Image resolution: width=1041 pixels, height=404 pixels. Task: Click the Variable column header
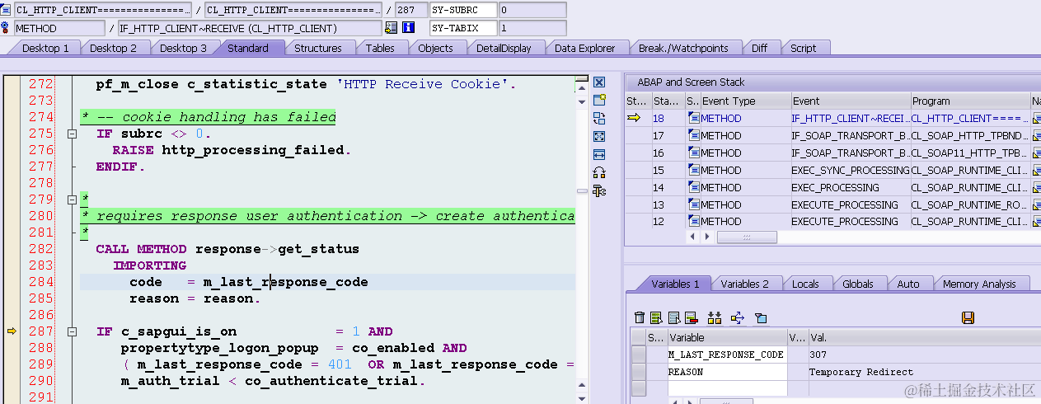[x=726, y=337]
